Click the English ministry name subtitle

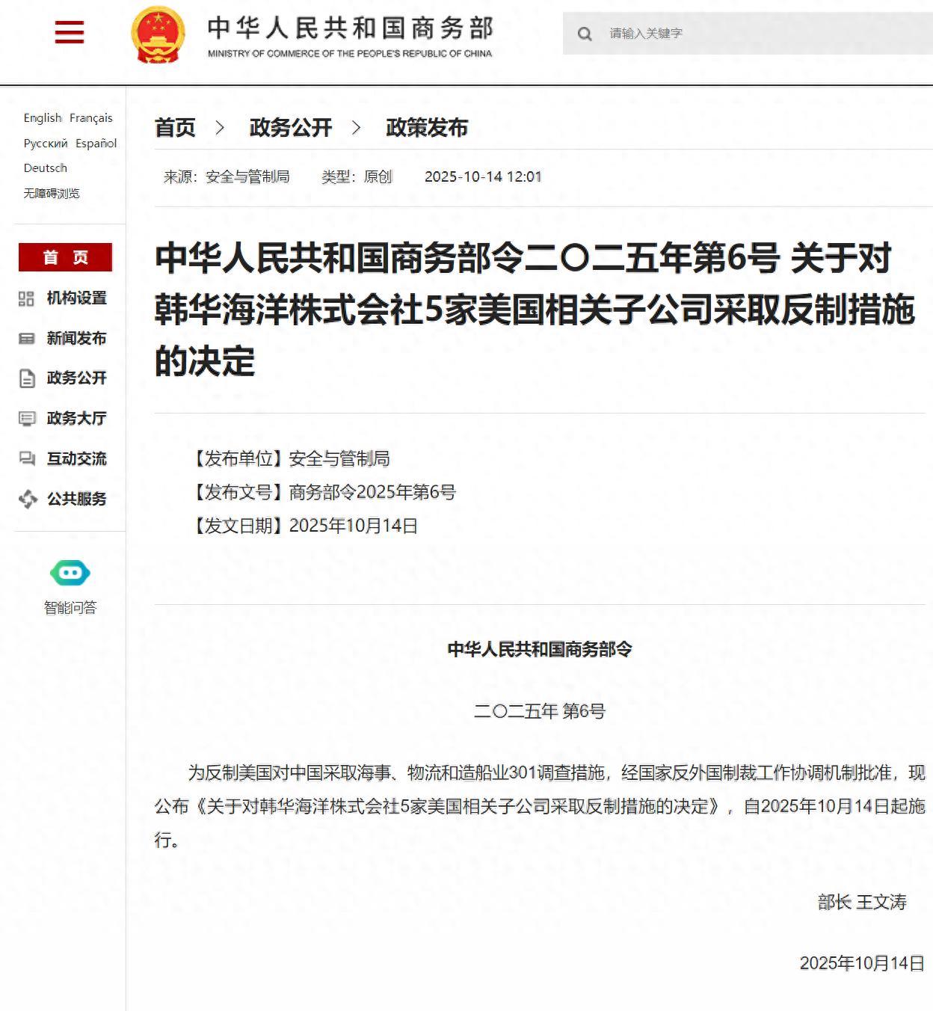pos(350,54)
